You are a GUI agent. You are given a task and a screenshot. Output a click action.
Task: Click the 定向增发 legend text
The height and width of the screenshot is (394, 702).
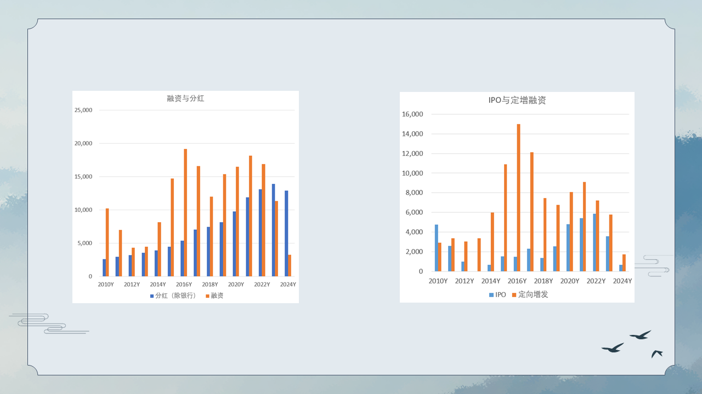point(533,295)
